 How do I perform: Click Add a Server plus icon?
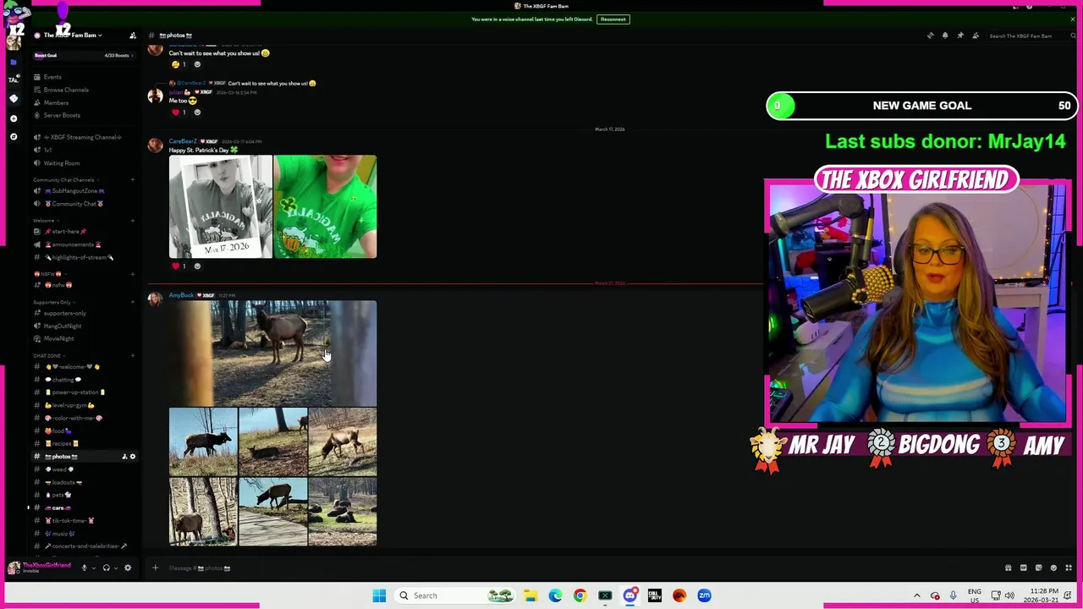tap(14, 118)
